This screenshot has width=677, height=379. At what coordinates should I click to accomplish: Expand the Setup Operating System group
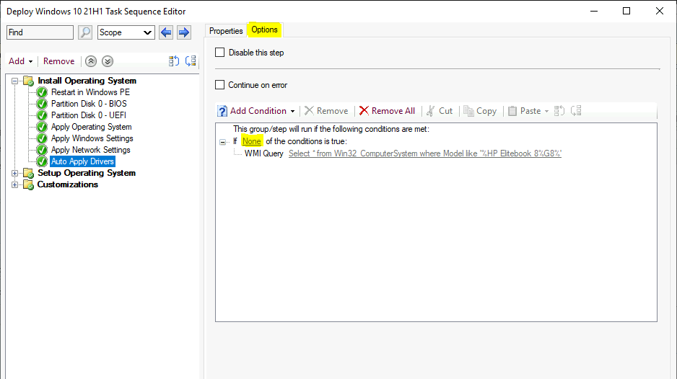(x=14, y=173)
